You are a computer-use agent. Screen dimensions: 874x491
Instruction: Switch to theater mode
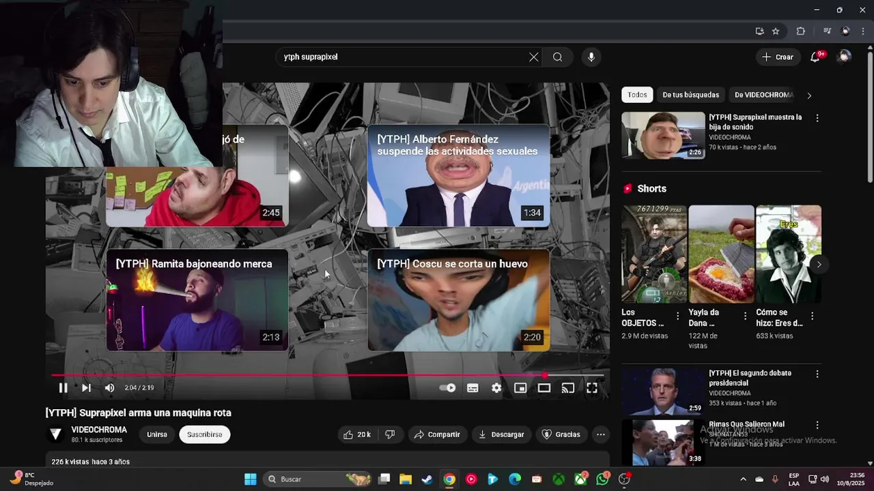[x=544, y=388]
